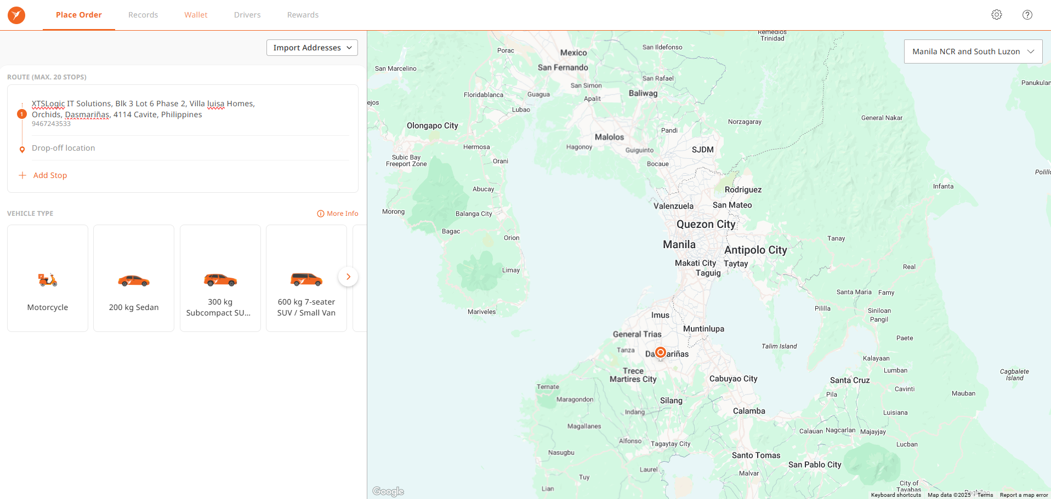Click the Lalamove orange logo

pos(16,15)
